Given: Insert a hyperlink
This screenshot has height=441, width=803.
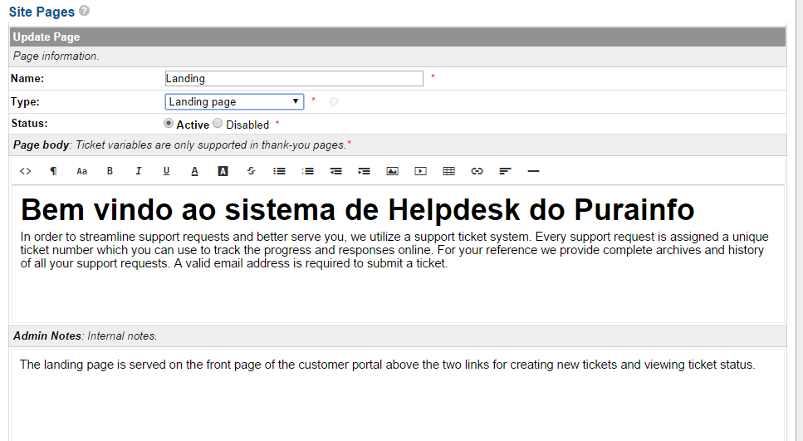Looking at the screenshot, I should pyautogui.click(x=477, y=171).
